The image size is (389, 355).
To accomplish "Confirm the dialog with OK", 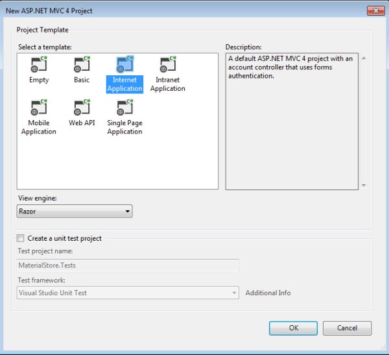I will 293,328.
